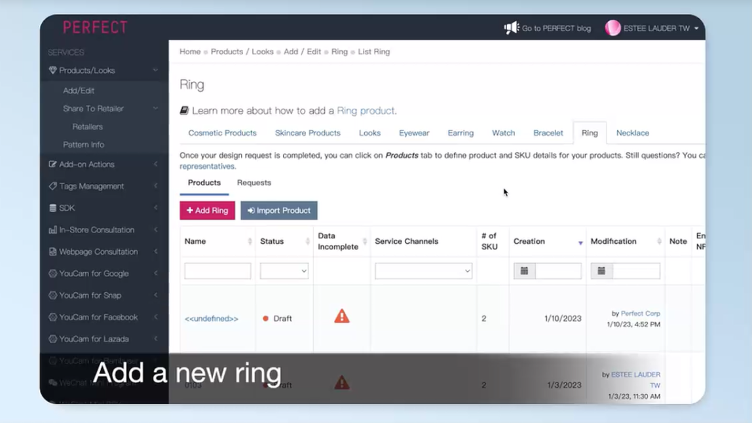Sort by Name column arrows
Screen dimensions: 752x423
[x=250, y=241]
